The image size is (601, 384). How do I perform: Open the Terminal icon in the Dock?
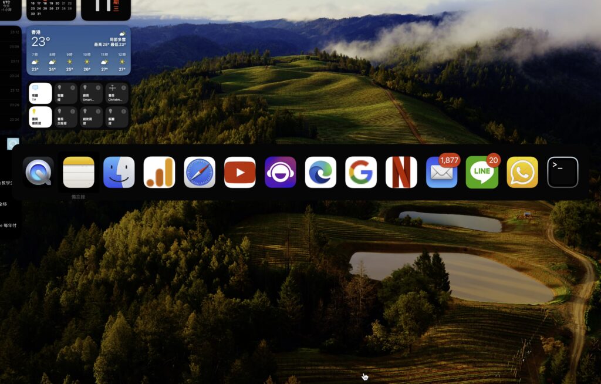pos(562,171)
